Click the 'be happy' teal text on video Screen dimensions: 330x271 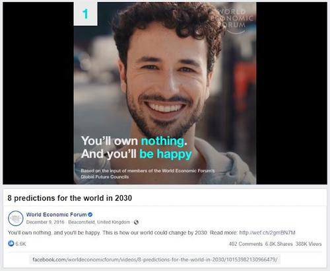166,154
